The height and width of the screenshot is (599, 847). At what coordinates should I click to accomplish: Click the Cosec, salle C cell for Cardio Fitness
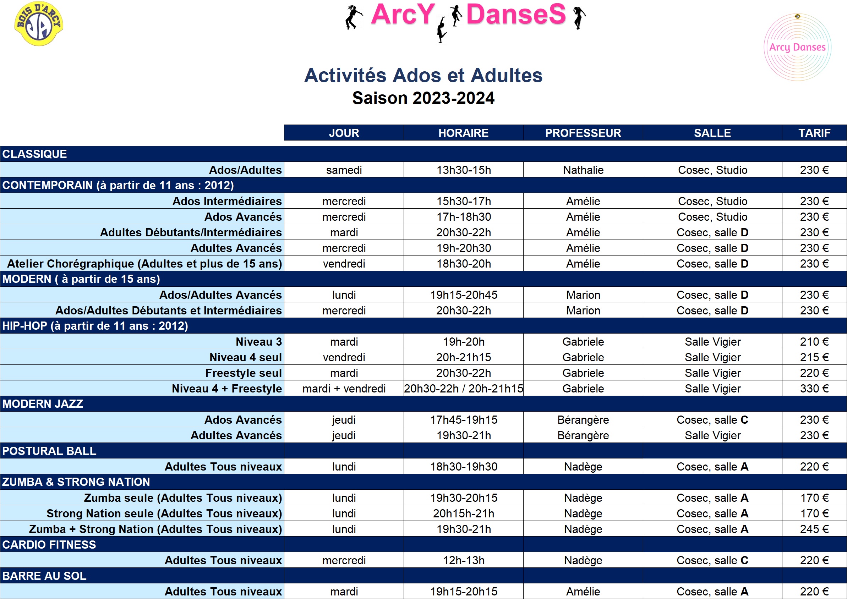pyautogui.click(x=712, y=560)
